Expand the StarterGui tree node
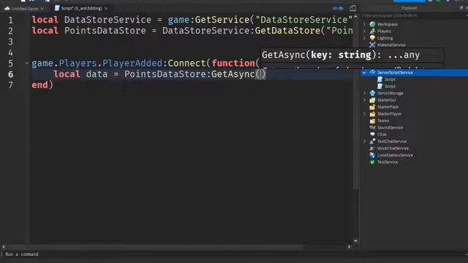The height and width of the screenshot is (263, 468). point(364,100)
